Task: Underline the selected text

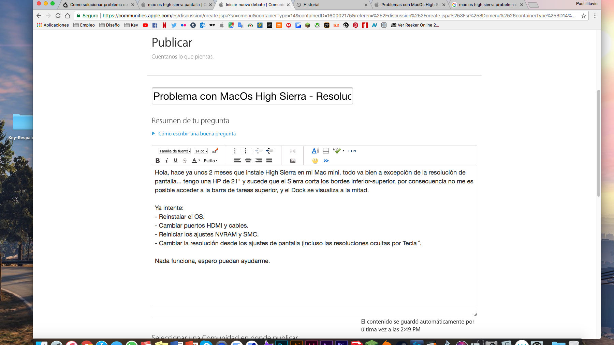Action: pos(175,161)
